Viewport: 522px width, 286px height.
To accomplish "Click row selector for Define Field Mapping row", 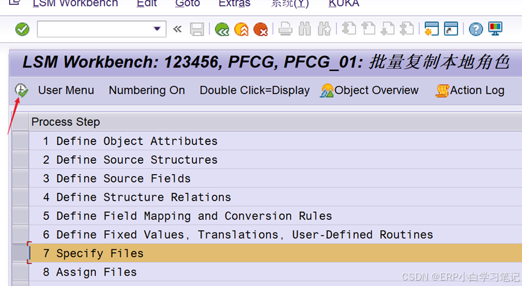I will 21,216.
